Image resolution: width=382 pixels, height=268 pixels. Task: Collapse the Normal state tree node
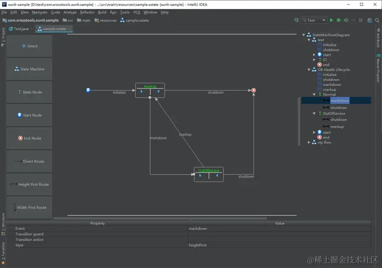point(314,94)
